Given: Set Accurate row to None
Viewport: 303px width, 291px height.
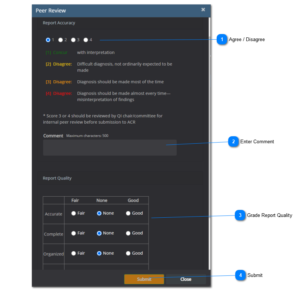Looking at the screenshot, I should (x=99, y=213).
